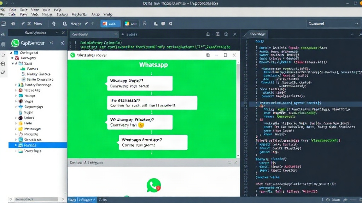Click the second icon in the left vertical strip
Image resolution: width=362 pixels, height=203 pixels.
point(3,44)
